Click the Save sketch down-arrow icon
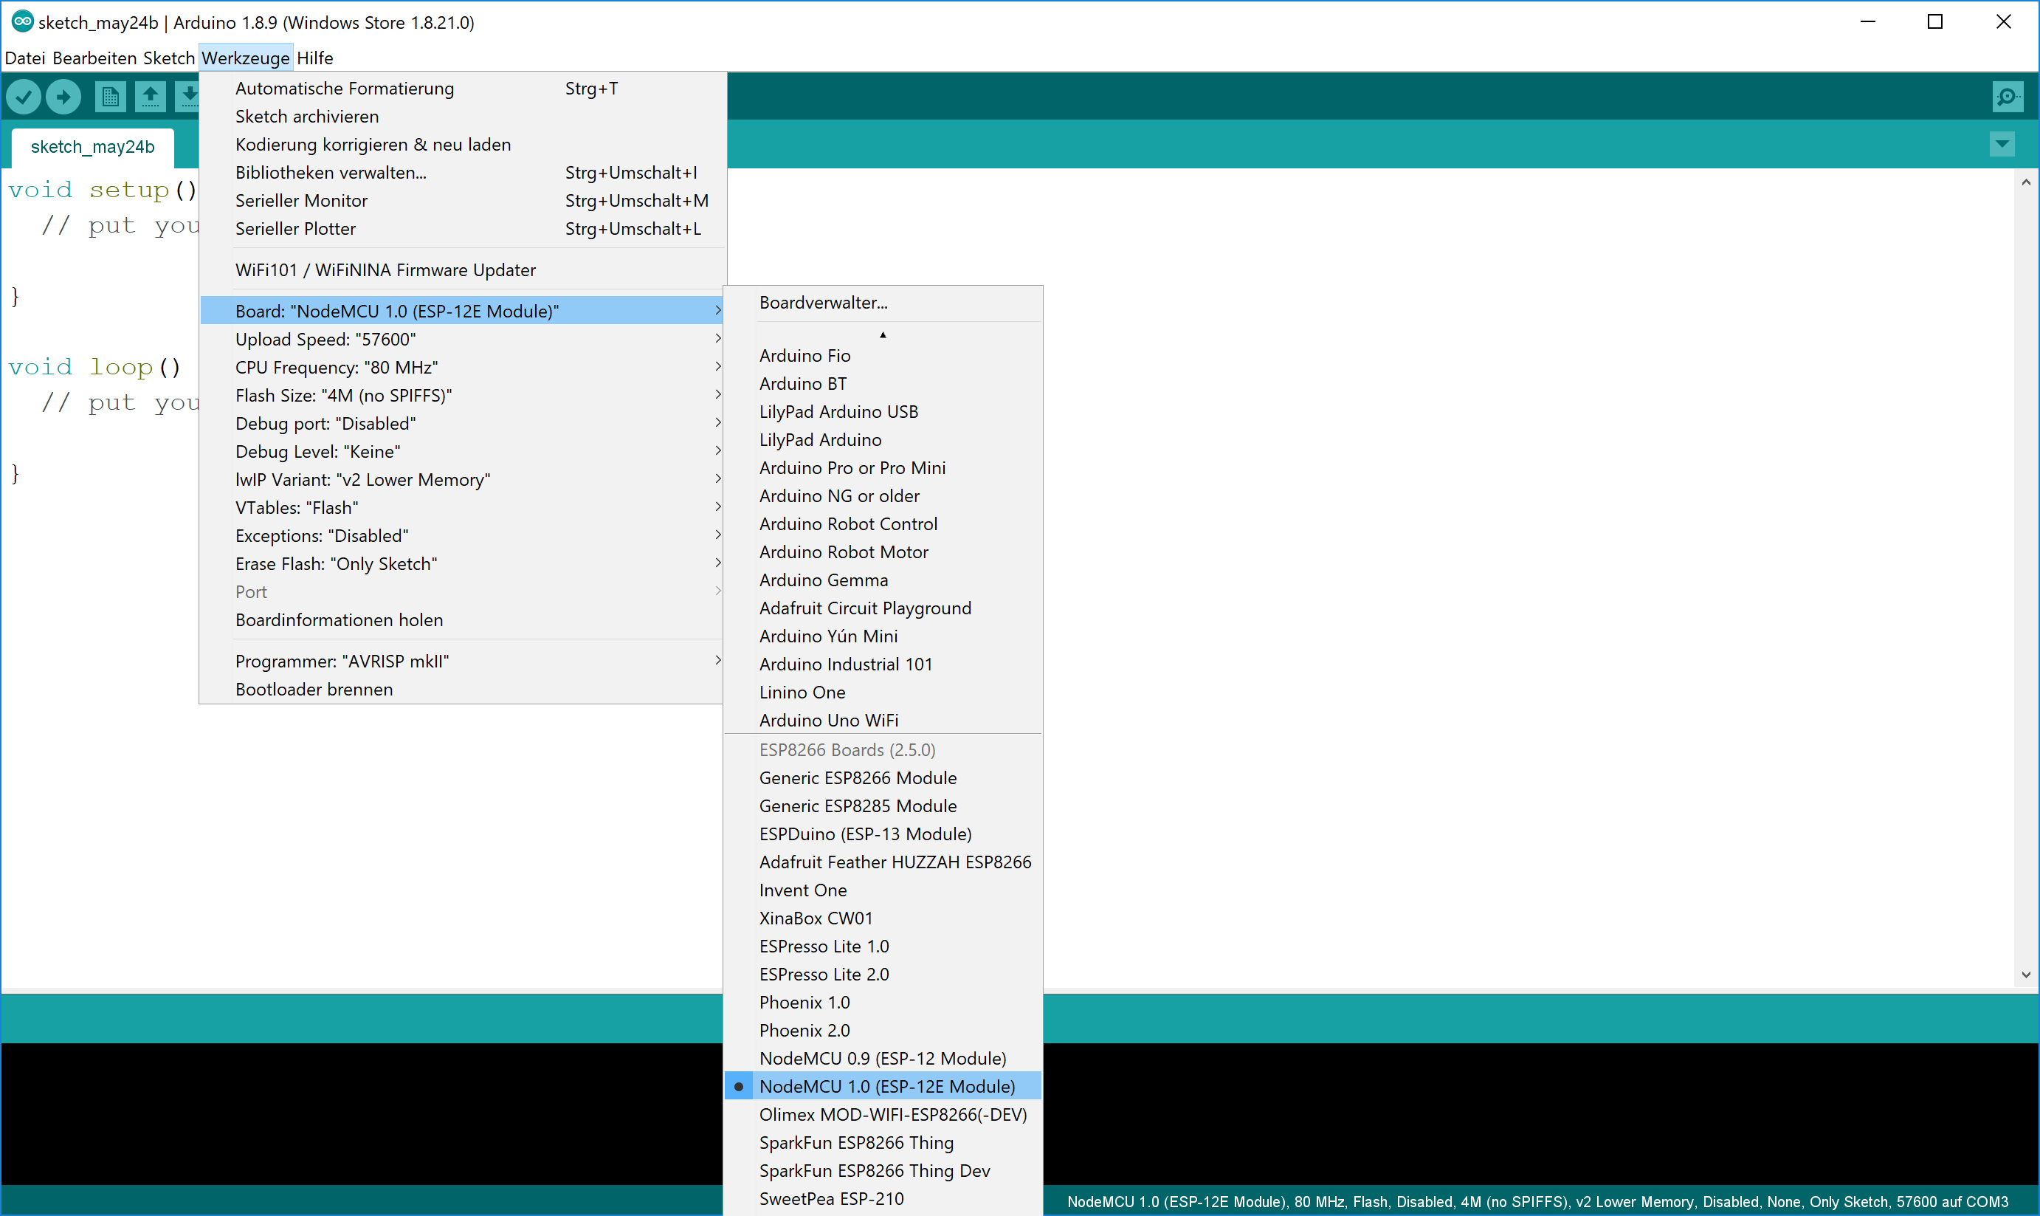2040x1216 pixels. point(188,97)
